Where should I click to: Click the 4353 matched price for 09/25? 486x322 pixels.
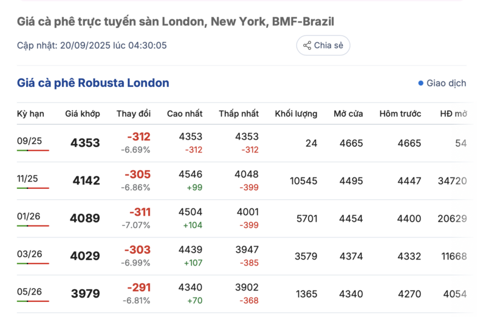coord(85,143)
